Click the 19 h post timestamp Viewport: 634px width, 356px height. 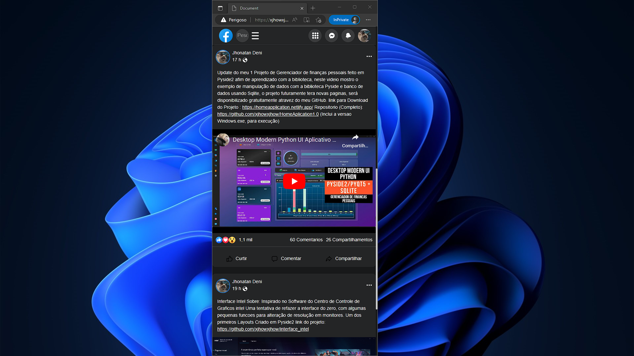(x=236, y=288)
